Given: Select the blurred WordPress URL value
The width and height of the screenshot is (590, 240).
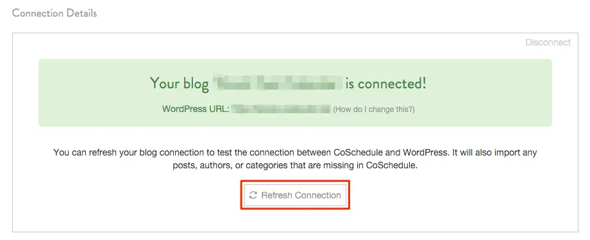Looking at the screenshot, I should [x=281, y=109].
